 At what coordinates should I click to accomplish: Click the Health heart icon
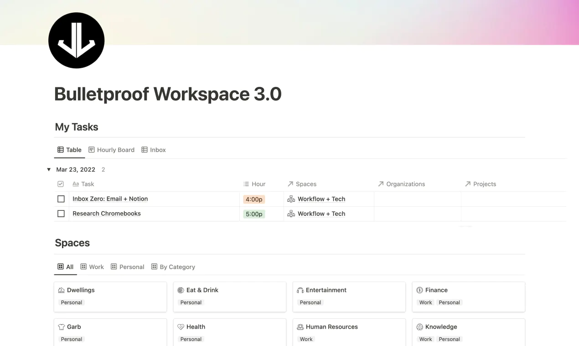click(x=181, y=327)
